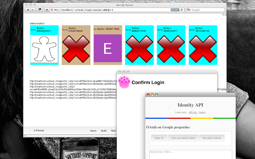Click the browser forward arrow button
Viewport: 255px width, 159px height.
(33, 9)
